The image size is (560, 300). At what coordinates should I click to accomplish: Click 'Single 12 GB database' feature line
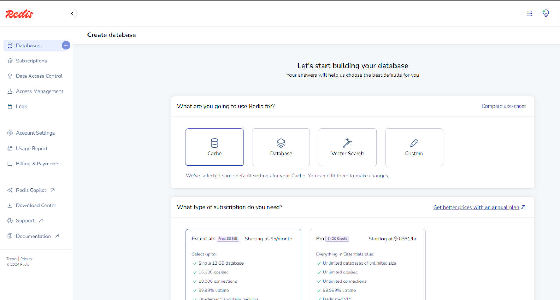click(x=221, y=263)
